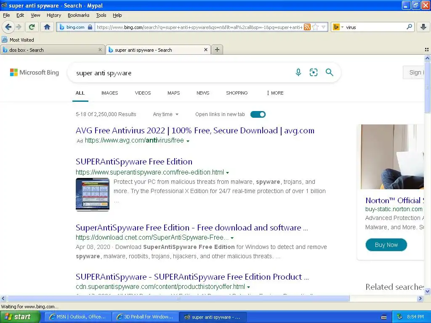The width and height of the screenshot is (431, 323).
Task: Expand download.cnet.com result URL arrow
Action: (232, 238)
